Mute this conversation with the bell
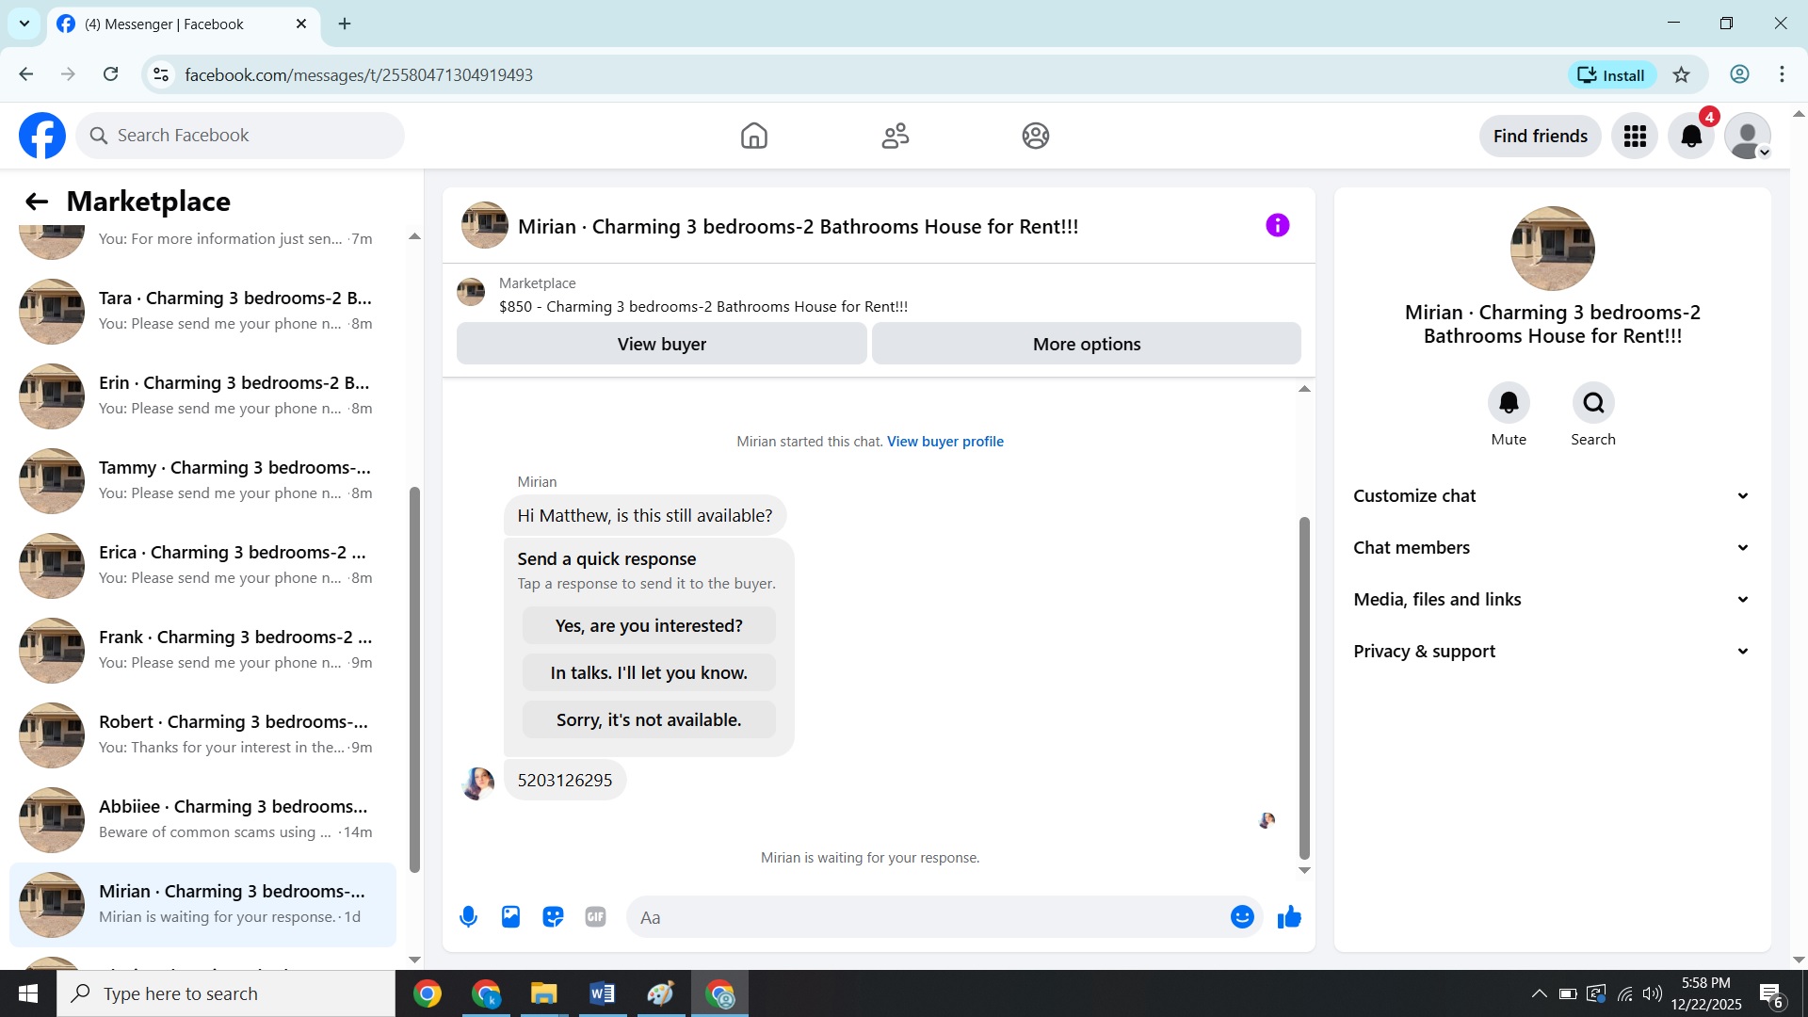The image size is (1808, 1017). [1509, 403]
